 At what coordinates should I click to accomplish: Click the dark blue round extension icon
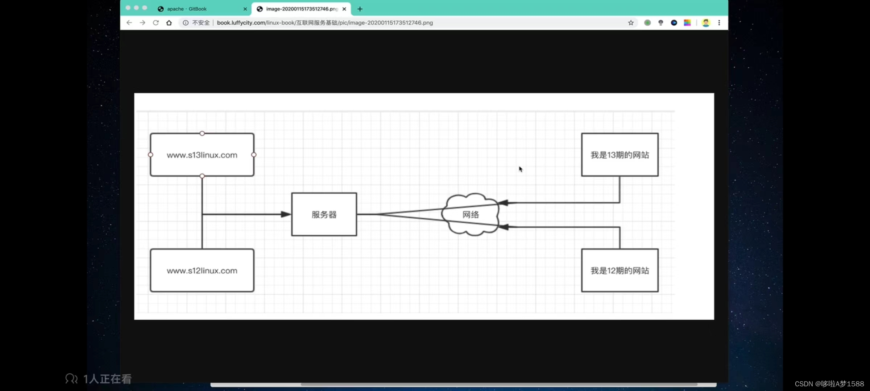[x=674, y=23]
